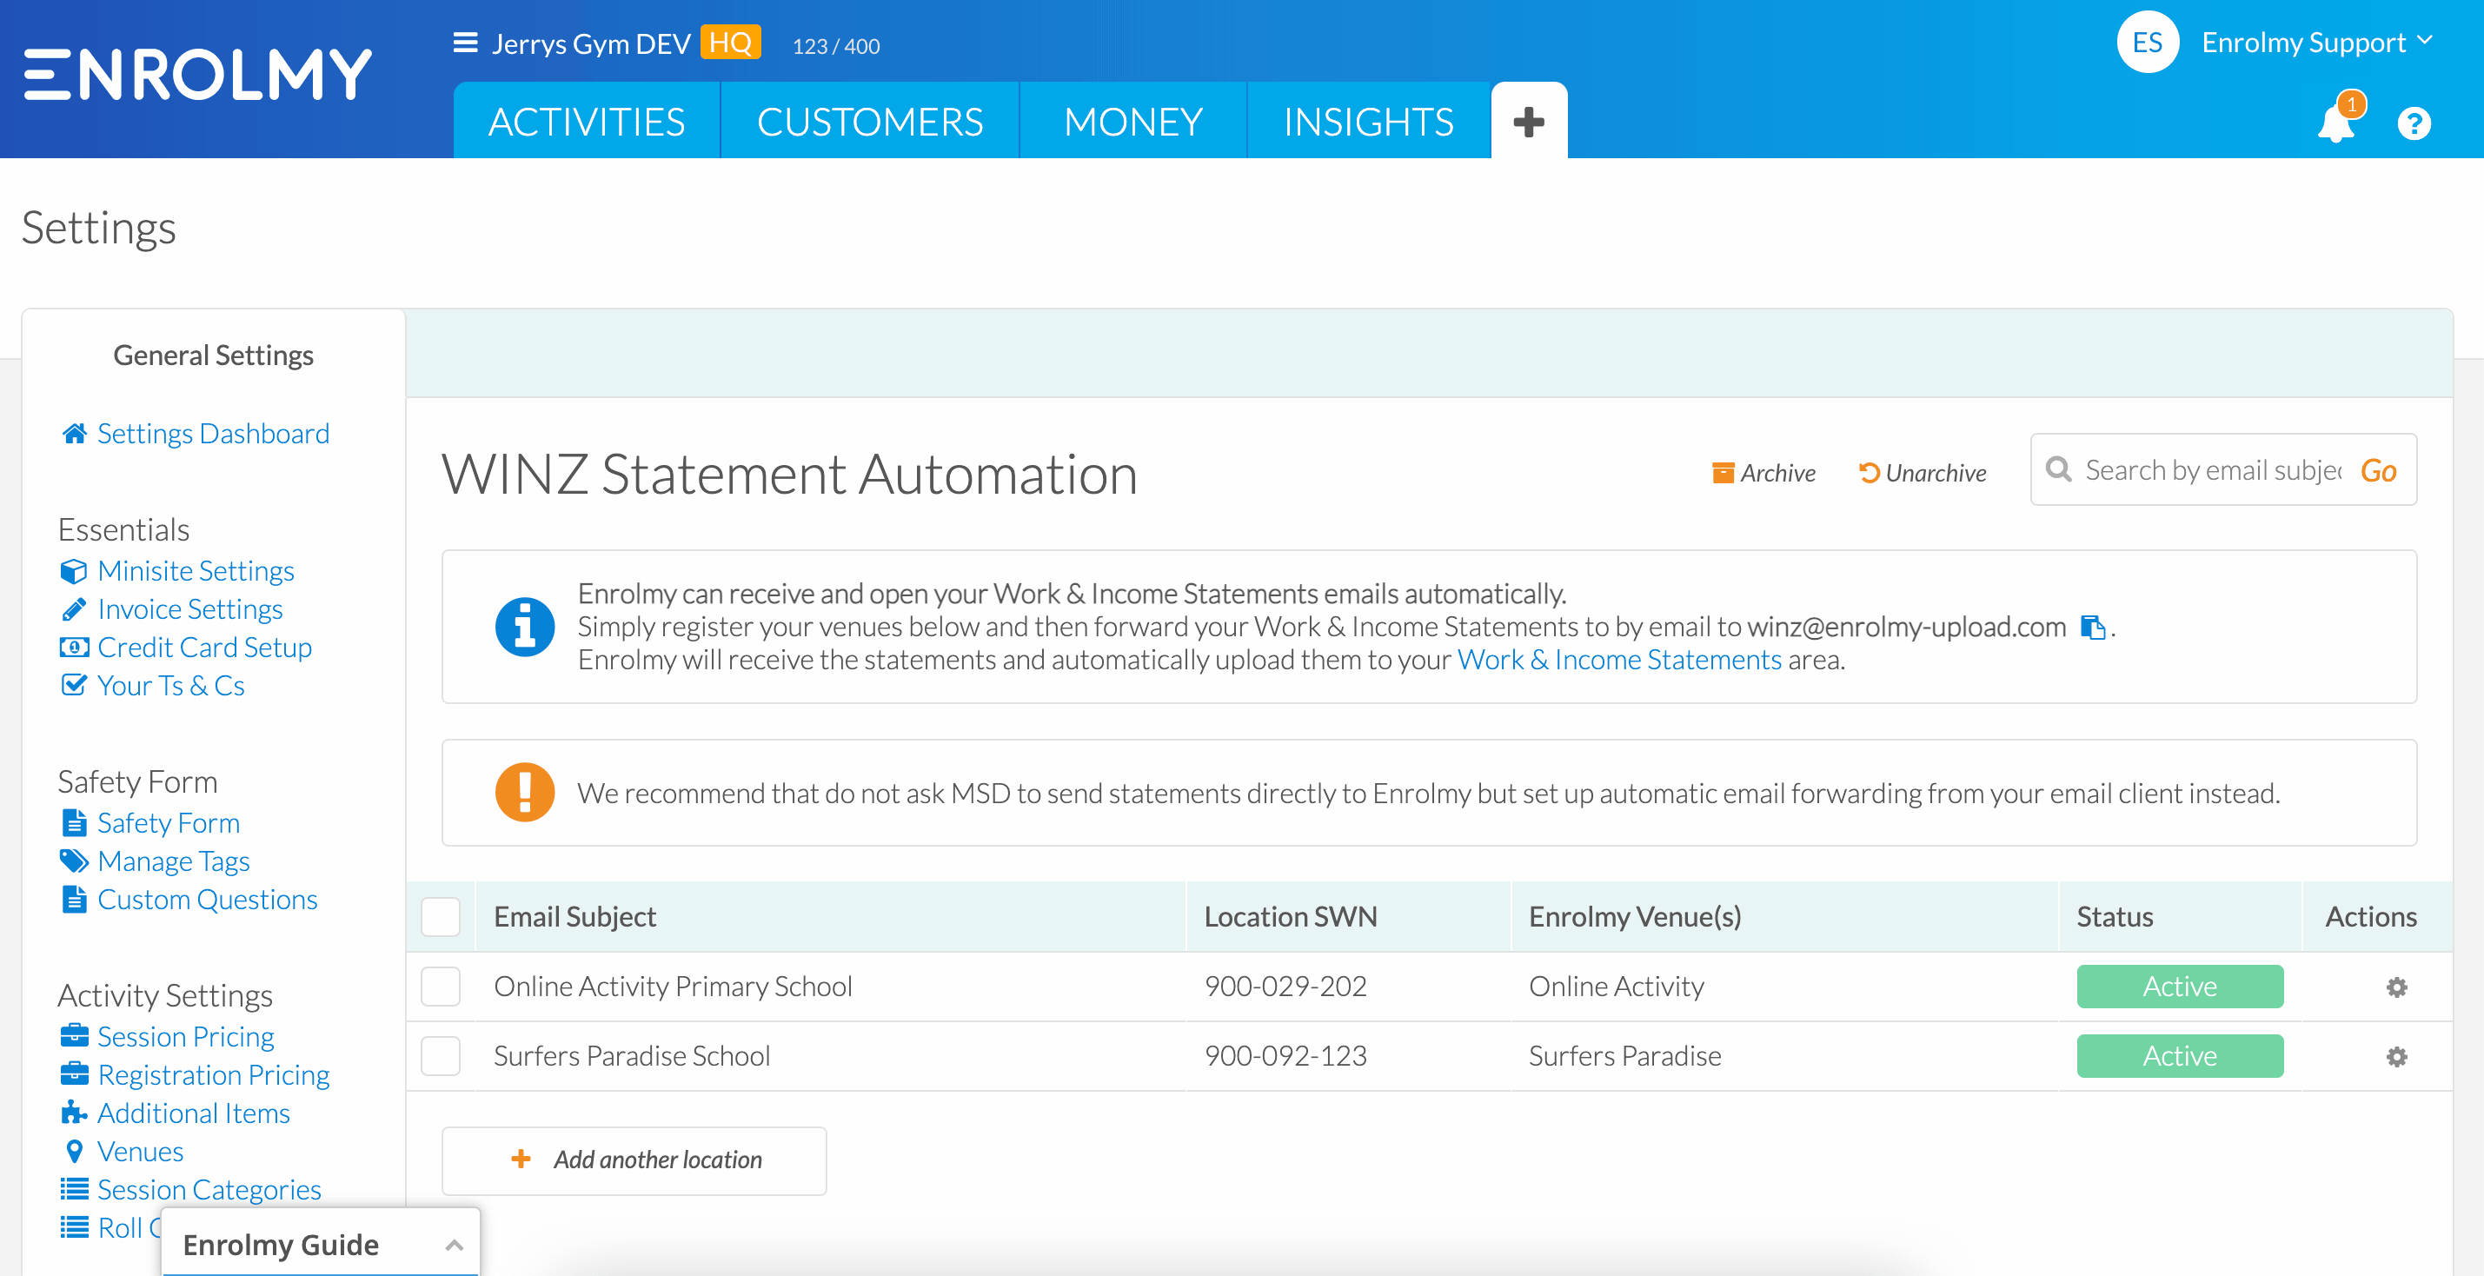The height and width of the screenshot is (1276, 2484).
Task: Click the Credit Card Setup money icon
Action: 74,648
